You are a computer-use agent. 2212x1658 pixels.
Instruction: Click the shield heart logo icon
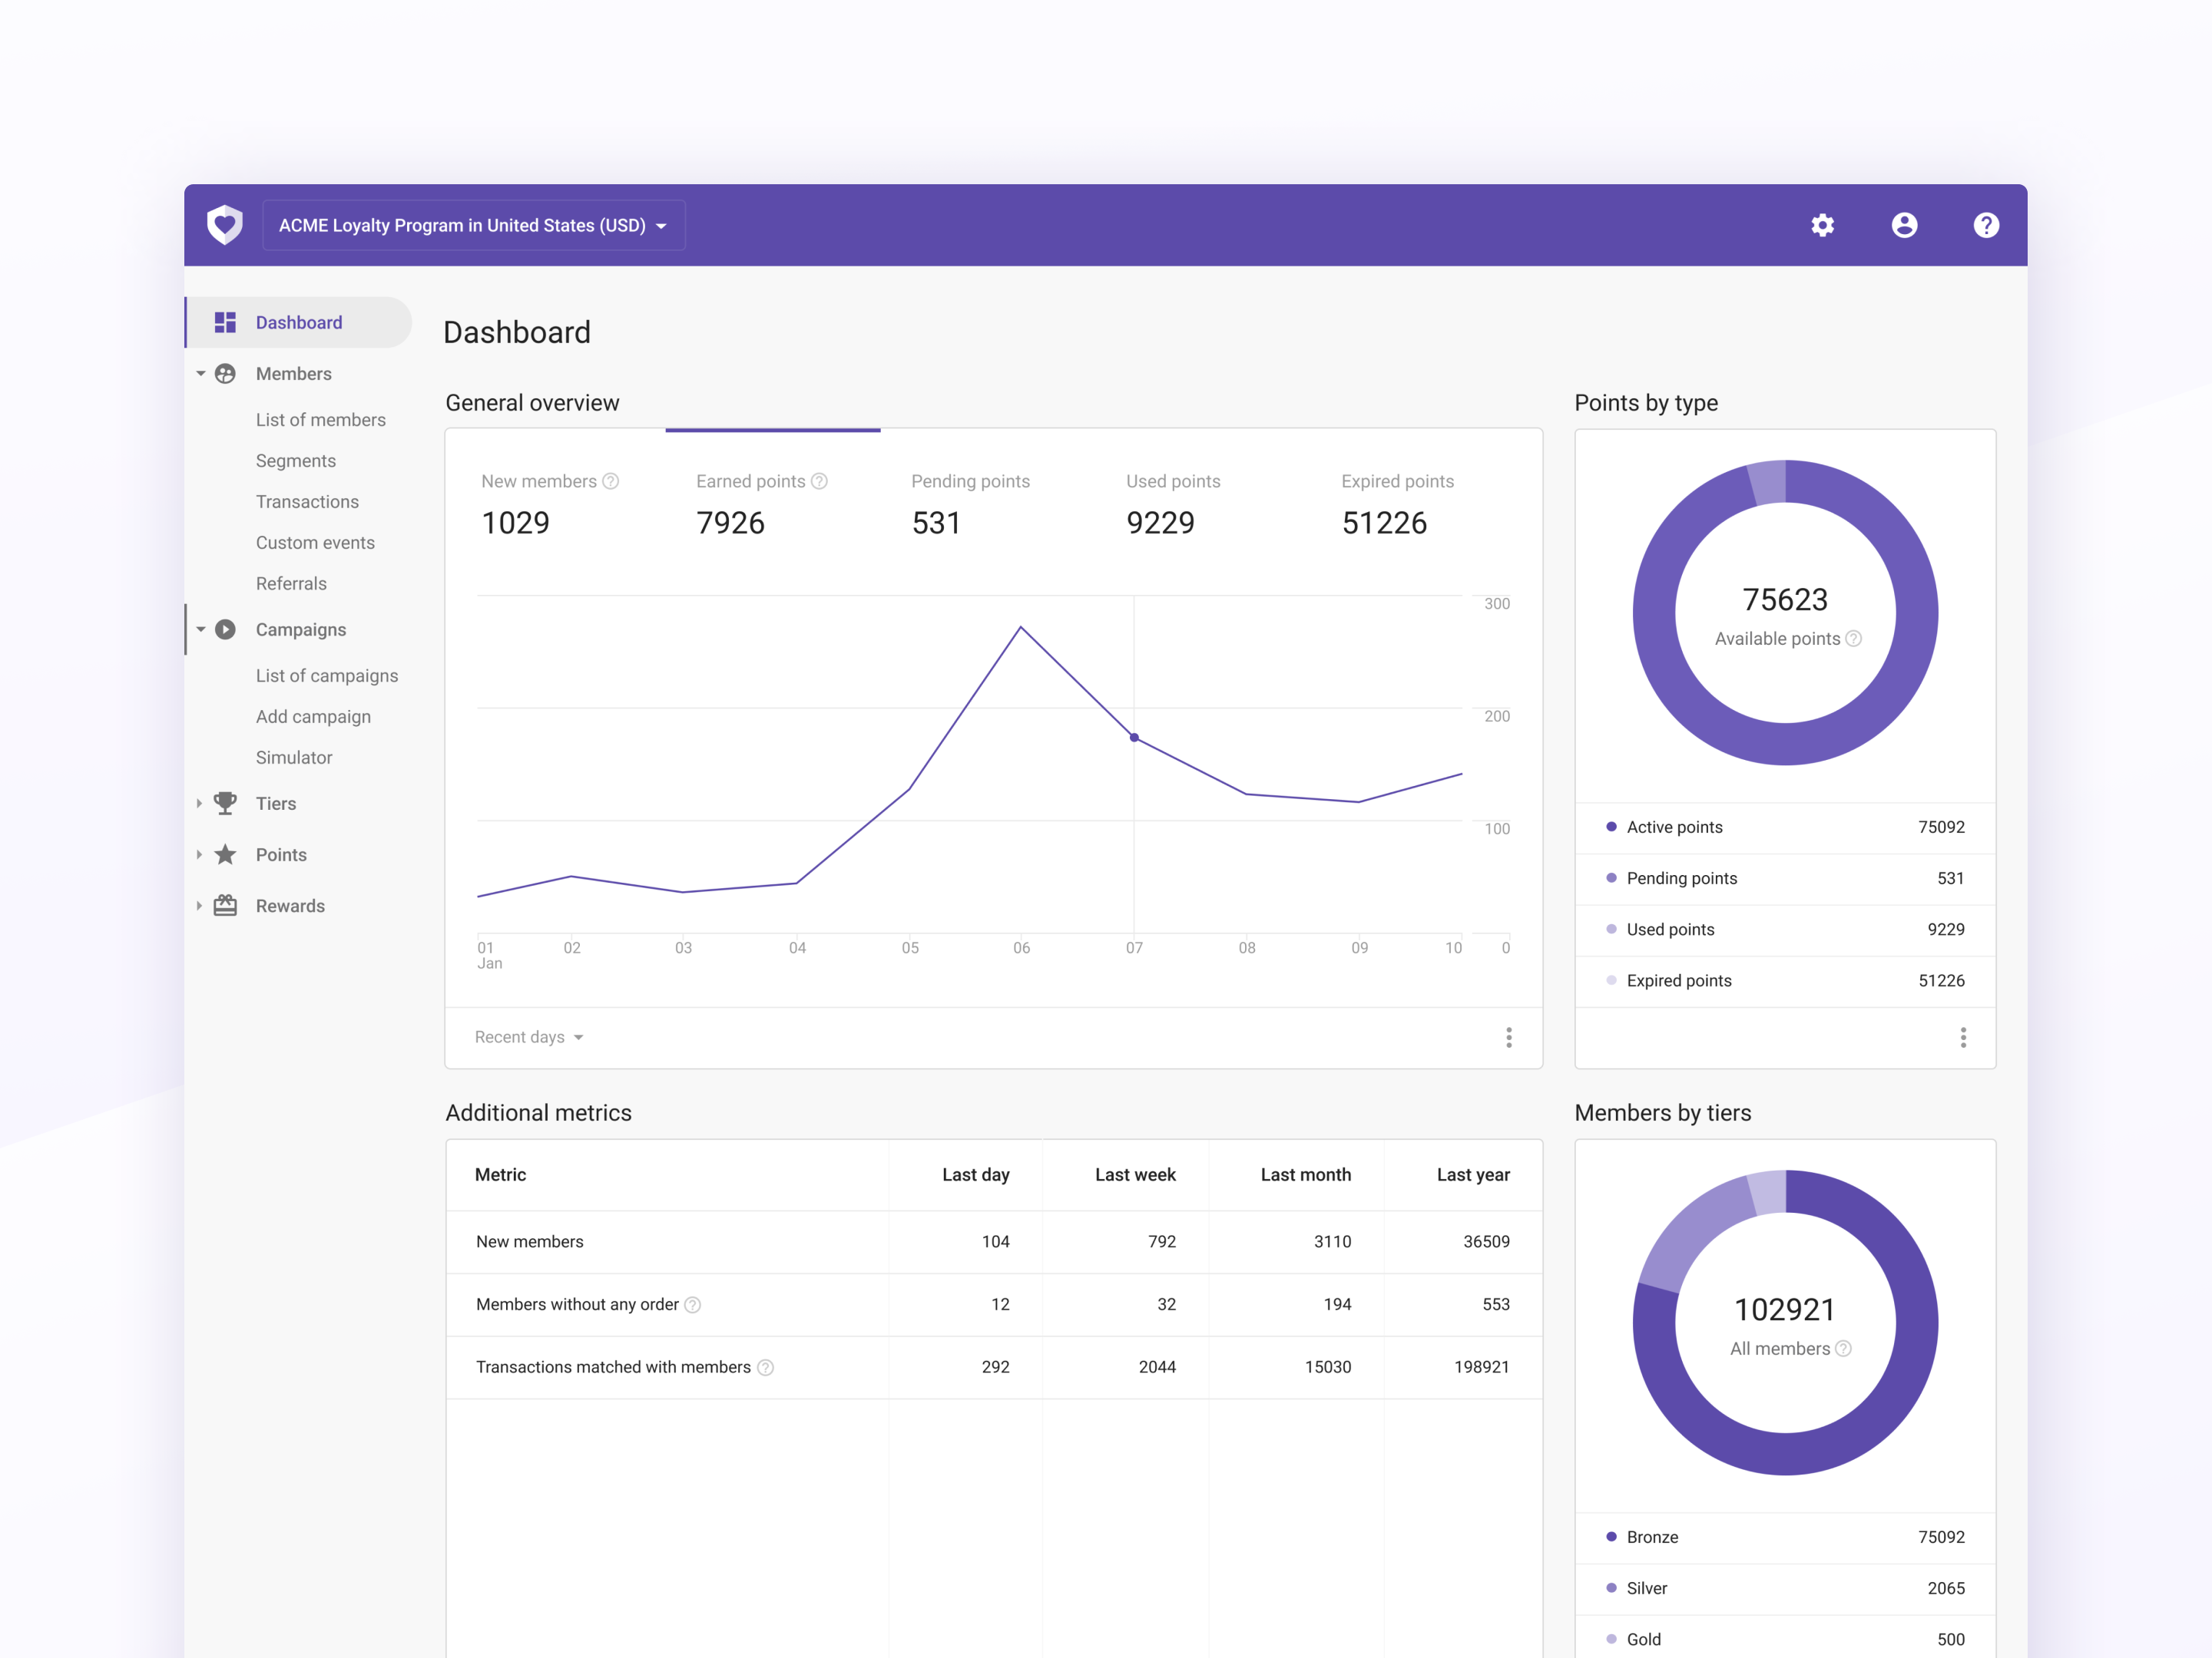(x=225, y=225)
